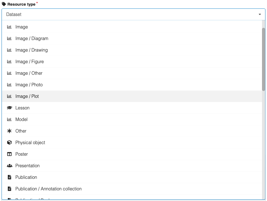Screen dimensions: 267x201
Task: Click the cube icon beside Physical object
Action: tap(9, 143)
